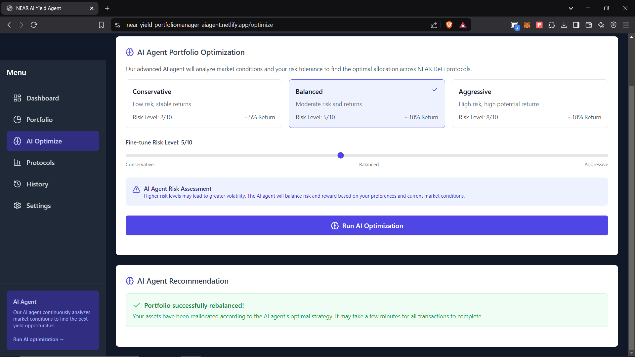635x357 pixels.
Task: Select the Aggressive risk profile card
Action: [x=529, y=103]
